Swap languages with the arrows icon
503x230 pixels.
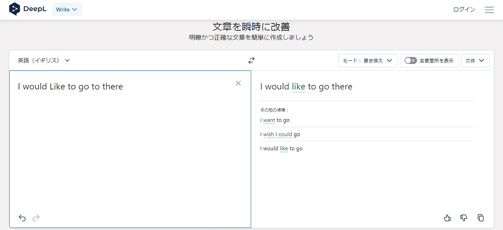[x=251, y=61]
